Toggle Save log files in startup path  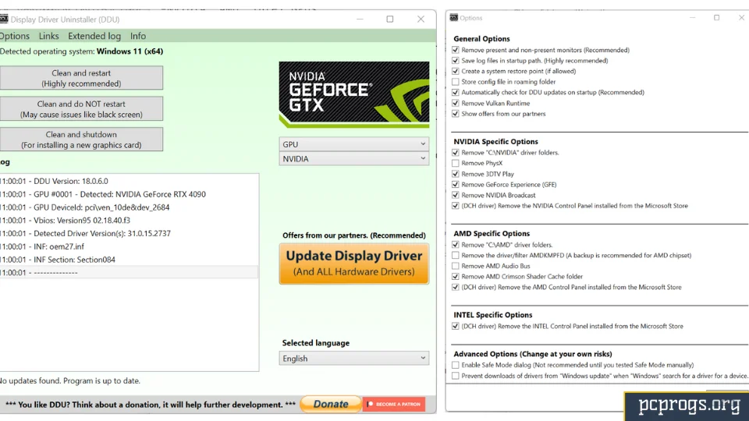pos(455,61)
